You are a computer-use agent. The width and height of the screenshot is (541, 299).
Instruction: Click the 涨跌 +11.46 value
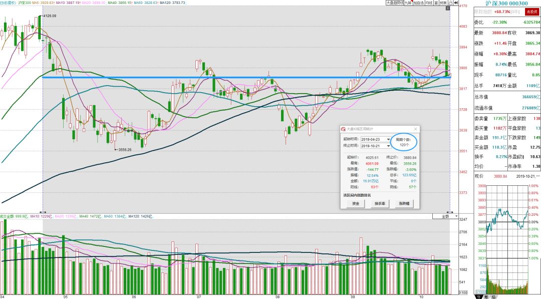pos(500,44)
